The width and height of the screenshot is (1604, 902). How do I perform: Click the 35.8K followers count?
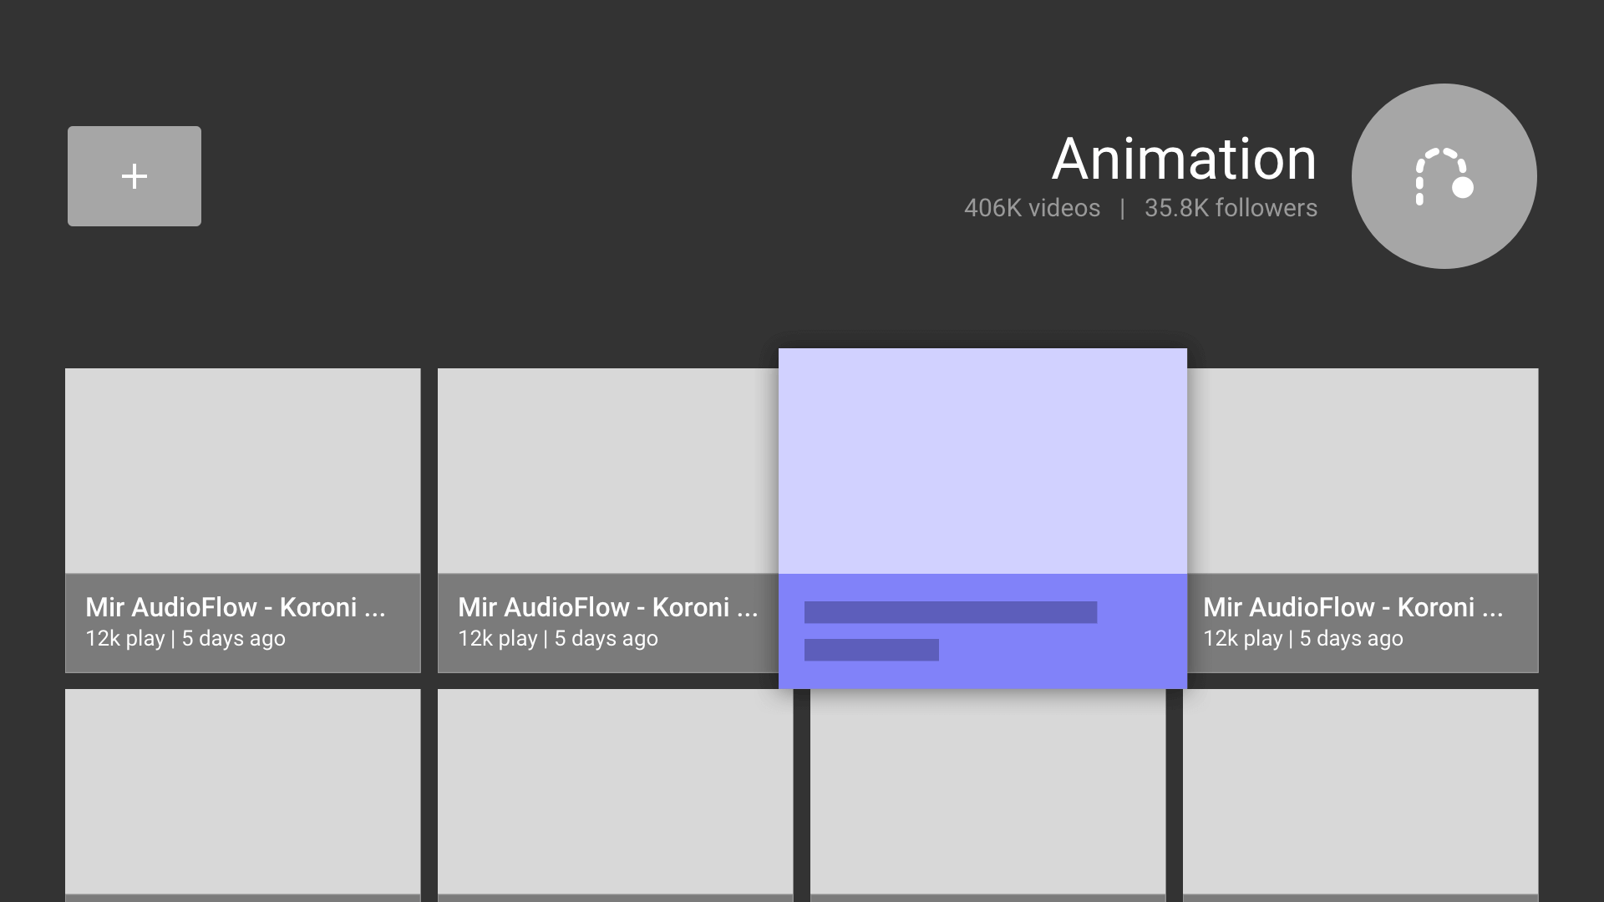pos(1231,208)
